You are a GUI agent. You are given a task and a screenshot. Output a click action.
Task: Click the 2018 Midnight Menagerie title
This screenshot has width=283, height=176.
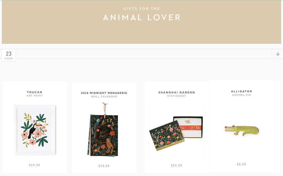click(x=104, y=93)
